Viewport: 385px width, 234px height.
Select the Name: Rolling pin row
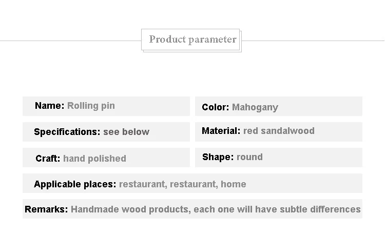point(106,106)
